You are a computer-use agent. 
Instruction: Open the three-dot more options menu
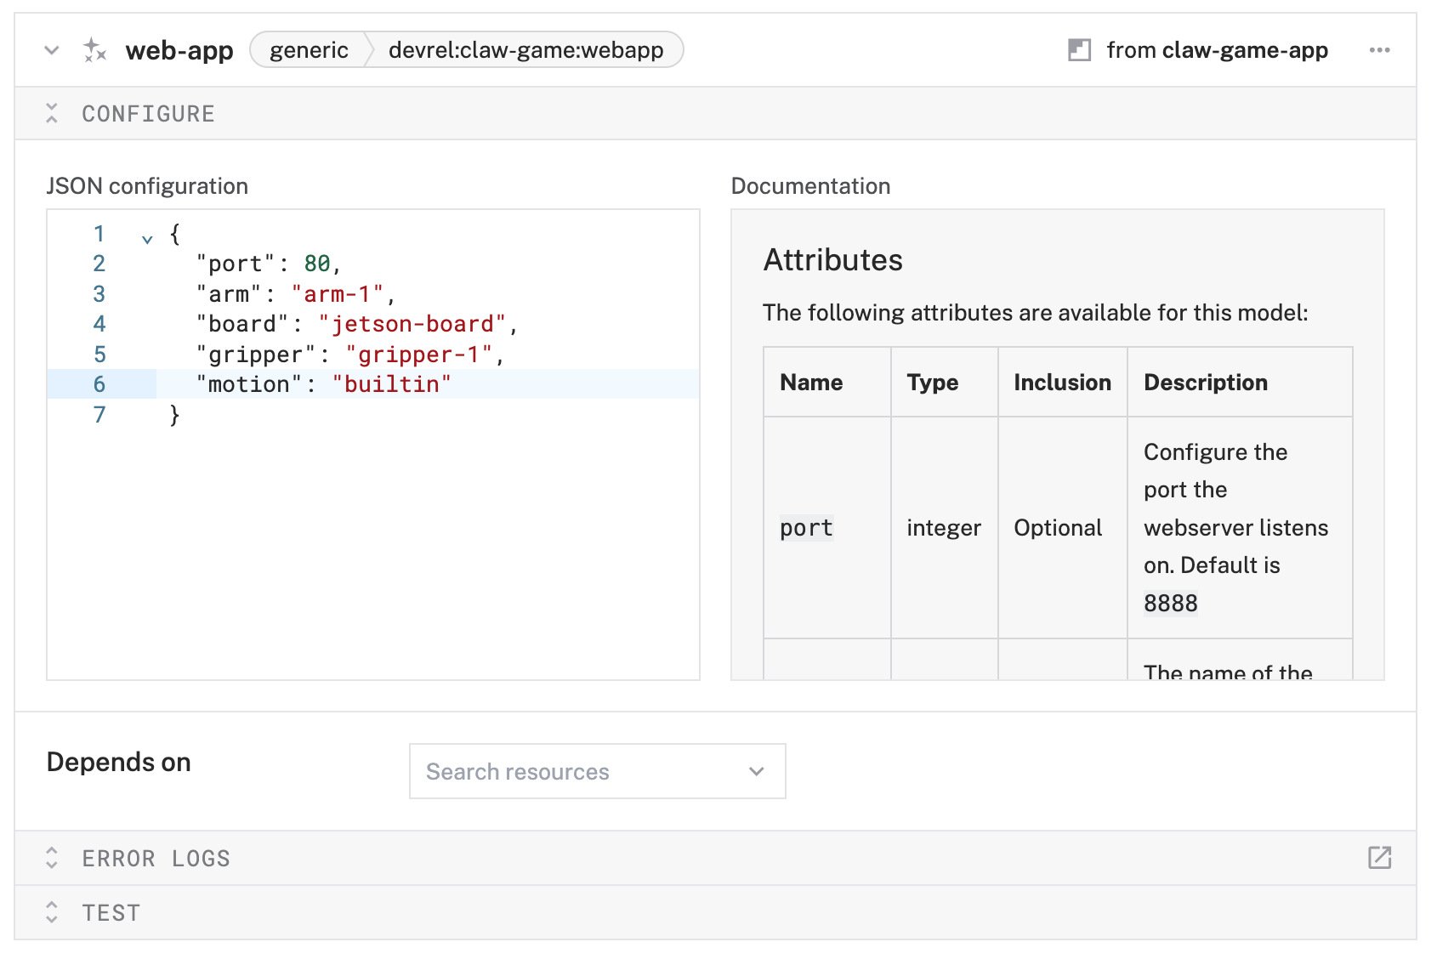click(1379, 50)
